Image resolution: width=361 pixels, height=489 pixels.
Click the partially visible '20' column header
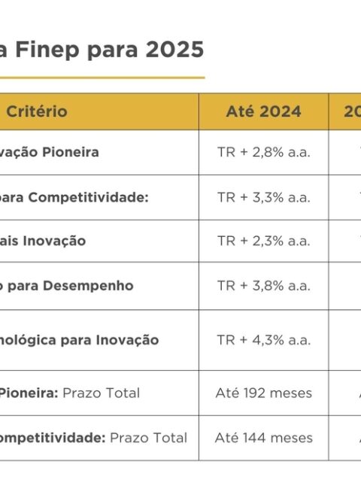point(352,111)
